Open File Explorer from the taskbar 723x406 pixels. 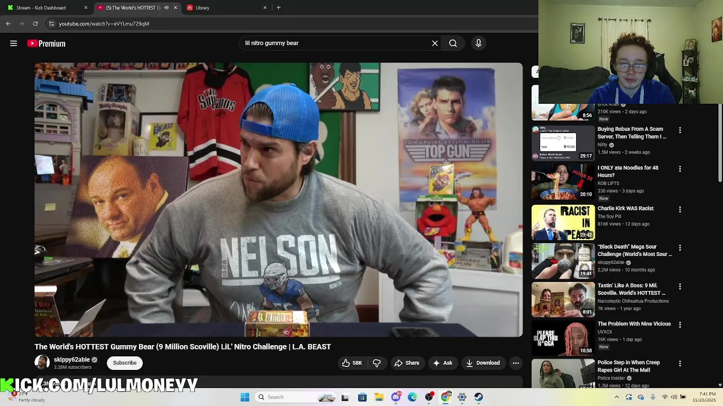(x=379, y=397)
